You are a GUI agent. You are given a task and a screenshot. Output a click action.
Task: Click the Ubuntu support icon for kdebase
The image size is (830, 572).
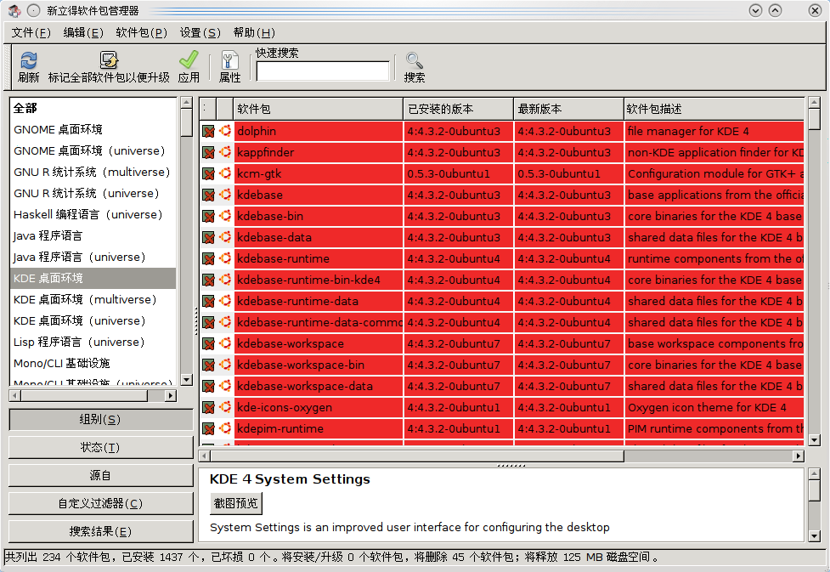tap(225, 195)
